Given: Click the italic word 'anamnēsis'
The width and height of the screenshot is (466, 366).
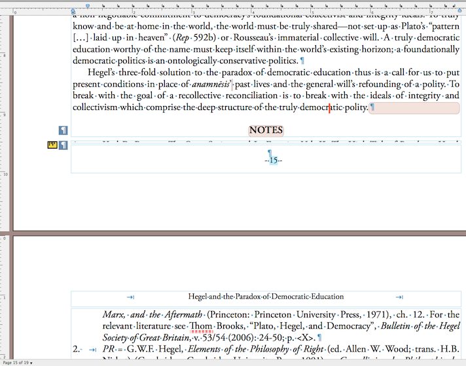Looking at the screenshot, I should click(211, 84).
